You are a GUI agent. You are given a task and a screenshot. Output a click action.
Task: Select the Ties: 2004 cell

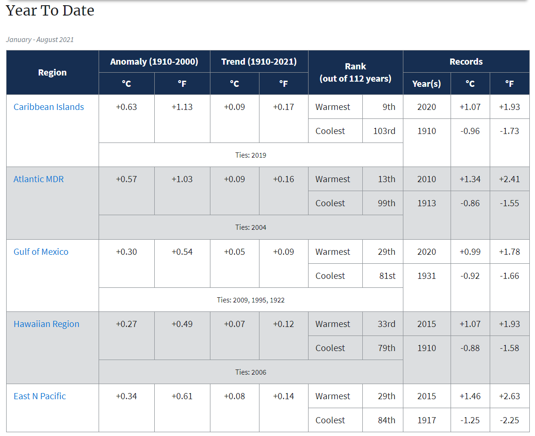(x=251, y=227)
